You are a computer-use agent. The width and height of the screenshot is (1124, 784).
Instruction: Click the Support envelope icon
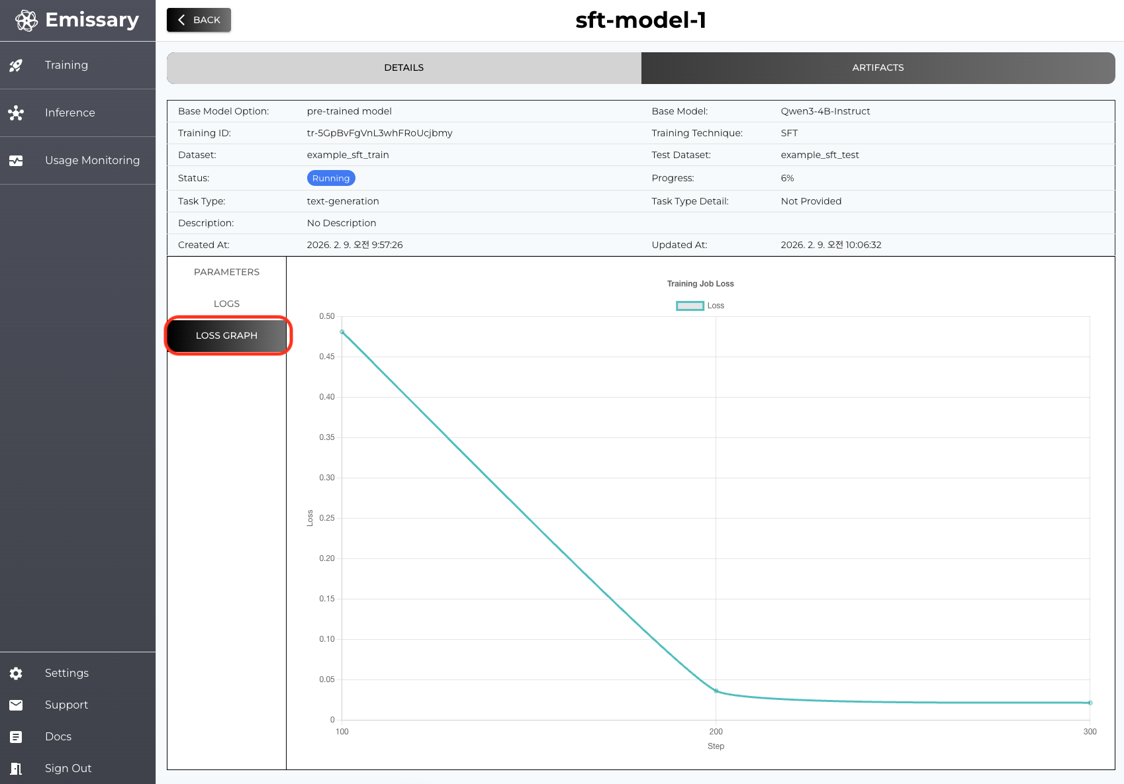[16, 705]
